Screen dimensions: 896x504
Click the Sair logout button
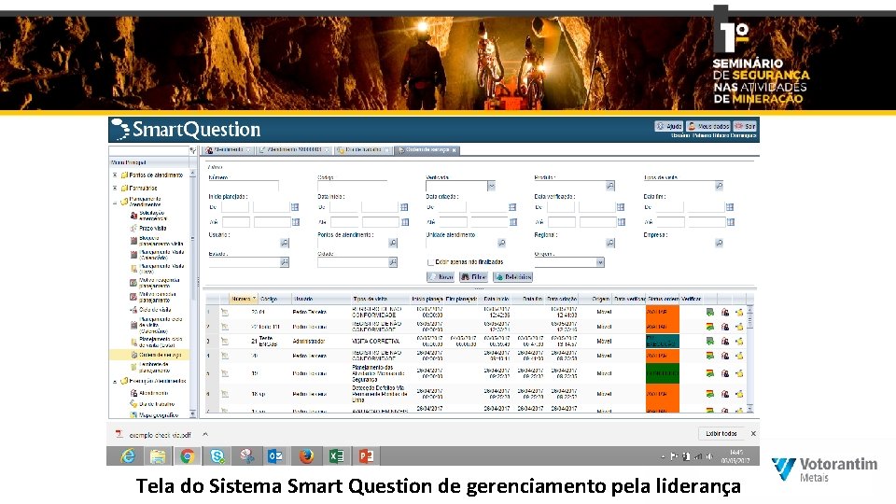tap(745, 126)
